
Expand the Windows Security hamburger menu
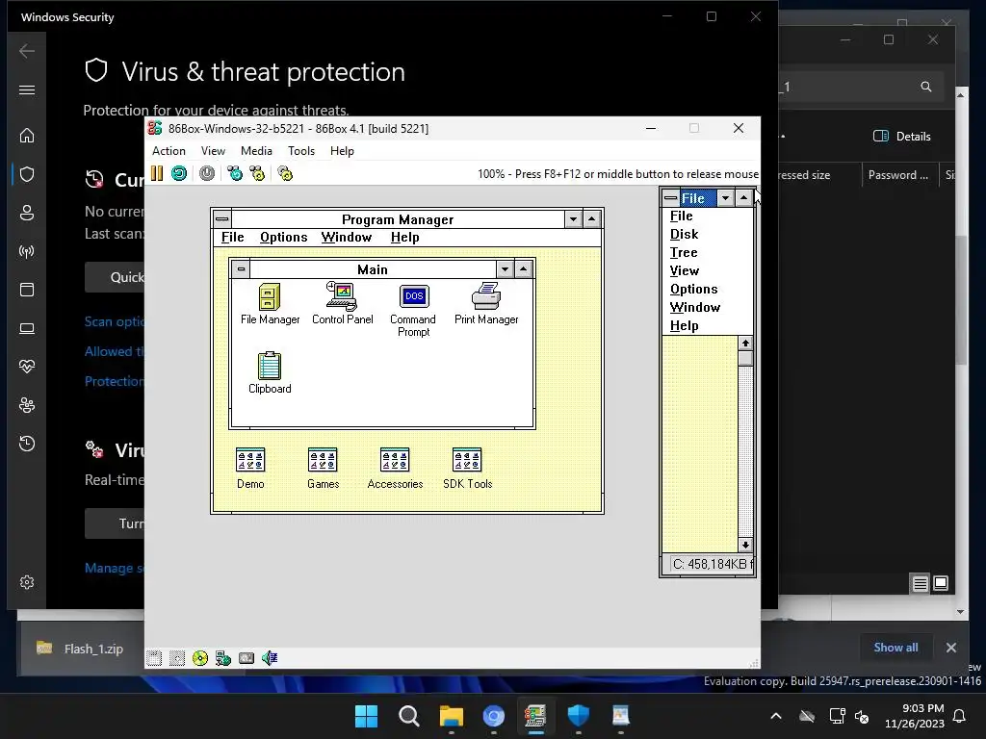[27, 89]
